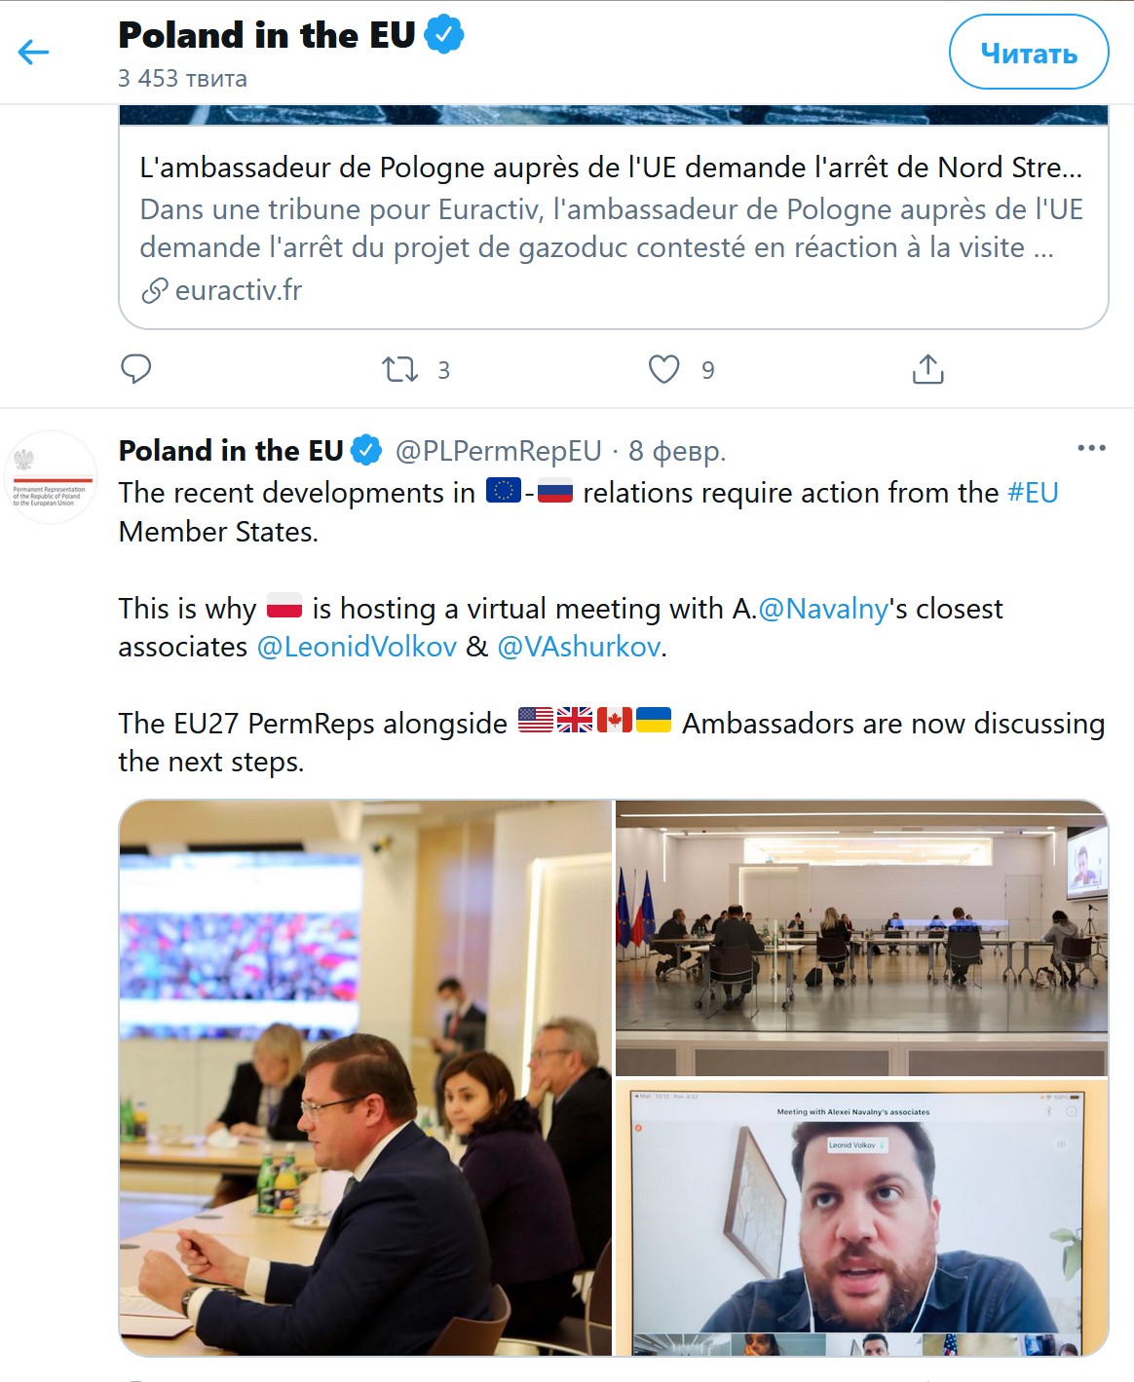Open the Leonid Volkov video call photo
This screenshot has width=1134, height=1382.
(x=861, y=1217)
